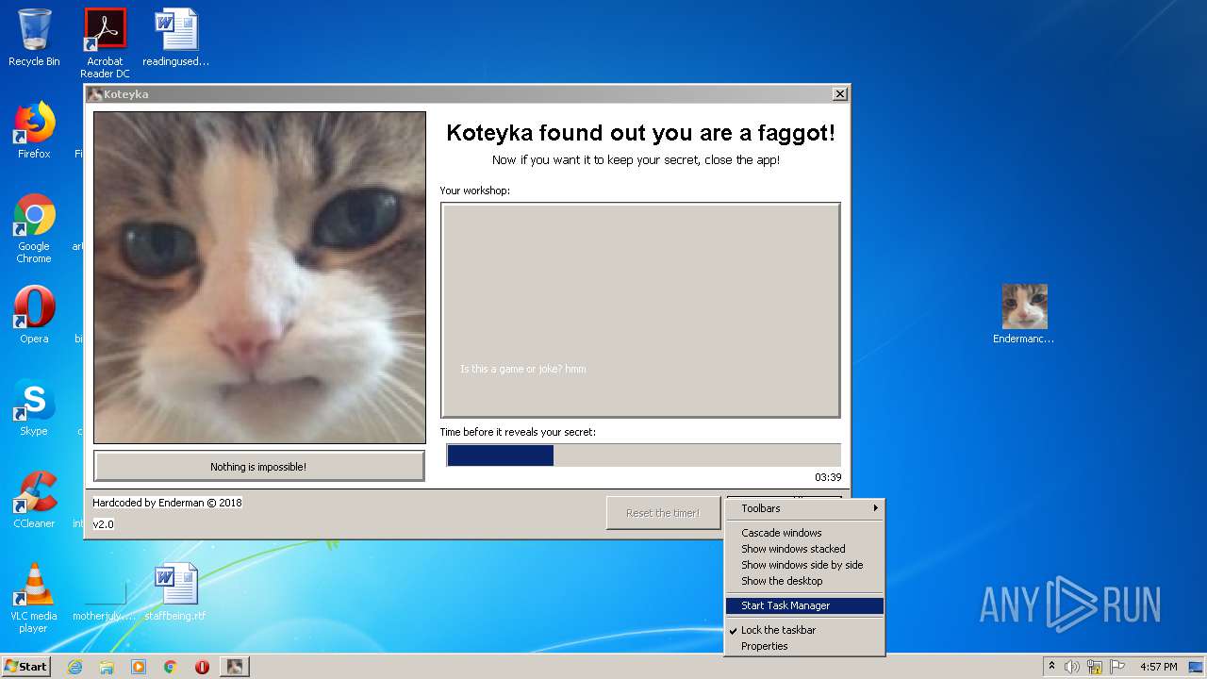This screenshot has height=679, width=1207.
Task: Click 'Time before it reveals your secret' label
Action: (518, 432)
